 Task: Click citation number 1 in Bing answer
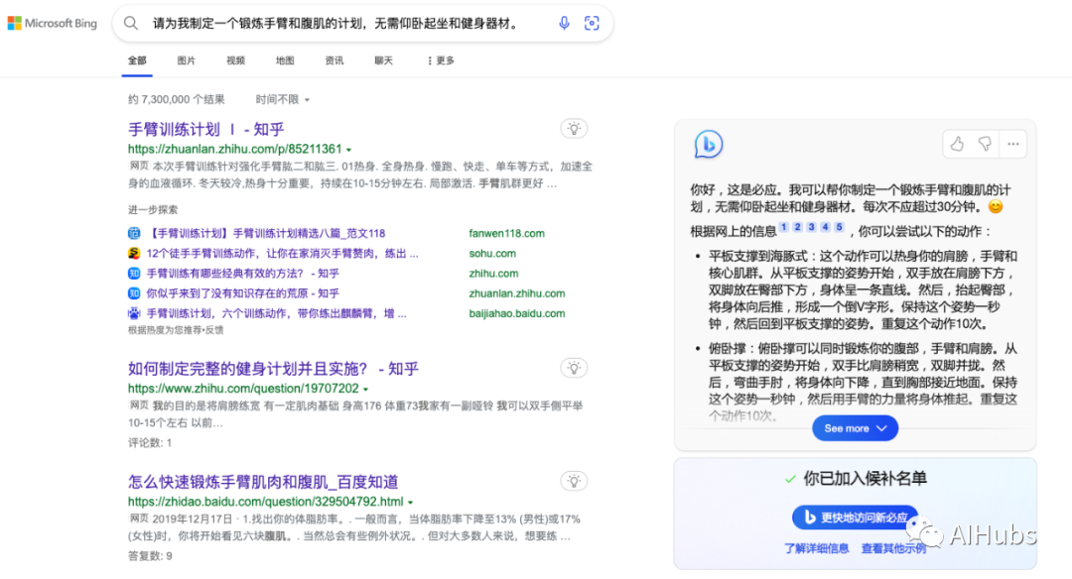(783, 227)
